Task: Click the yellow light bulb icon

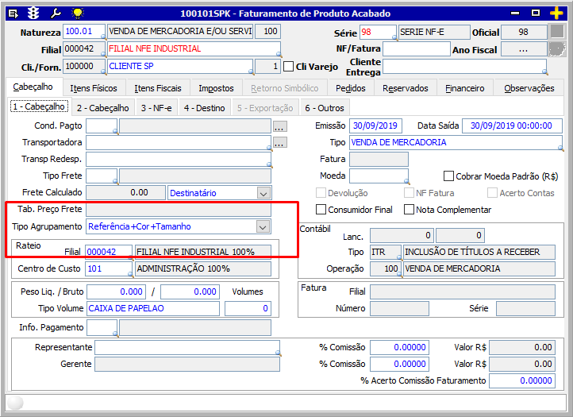Action: pyautogui.click(x=76, y=13)
